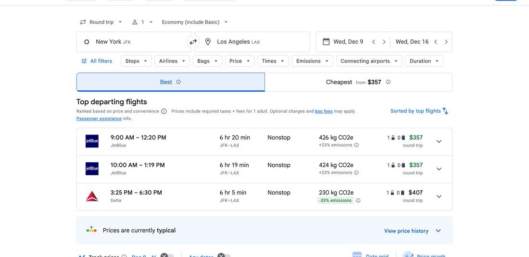Viewport: 529px width, 257px height.
Task: Open the Connecting airports filter dropdown
Action: (369, 61)
